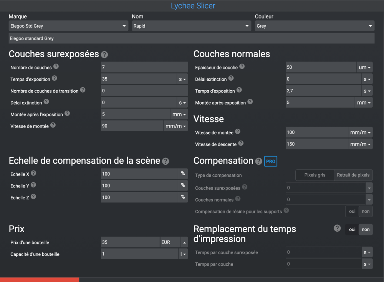The image size is (384, 282).
Task: Open the Nom dropdown showing Rapid
Action: pos(191,26)
